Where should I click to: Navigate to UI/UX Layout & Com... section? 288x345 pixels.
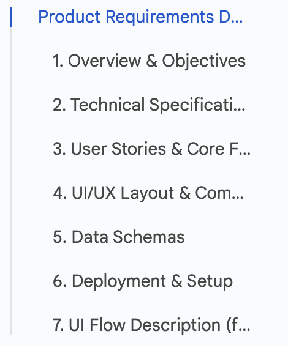tap(148, 193)
